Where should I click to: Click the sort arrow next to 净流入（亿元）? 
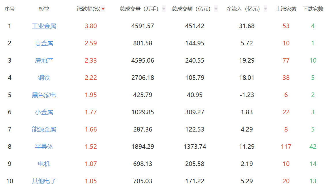pyautogui.click(x=266, y=9)
